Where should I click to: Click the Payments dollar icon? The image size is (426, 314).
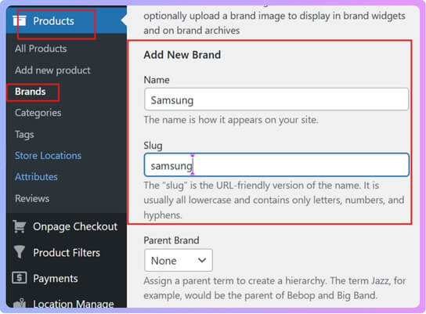[20, 278]
